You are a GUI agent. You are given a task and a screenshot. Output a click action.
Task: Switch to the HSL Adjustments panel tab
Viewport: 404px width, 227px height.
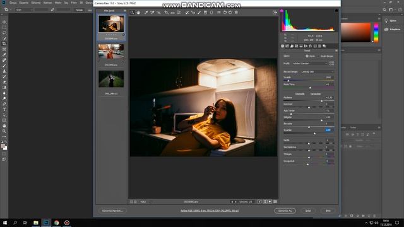(296, 46)
